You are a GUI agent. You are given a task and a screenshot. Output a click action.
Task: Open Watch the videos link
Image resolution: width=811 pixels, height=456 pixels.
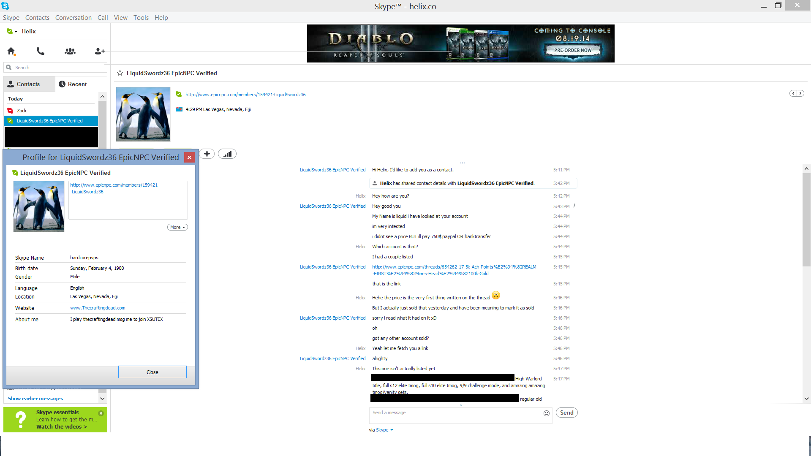62,426
